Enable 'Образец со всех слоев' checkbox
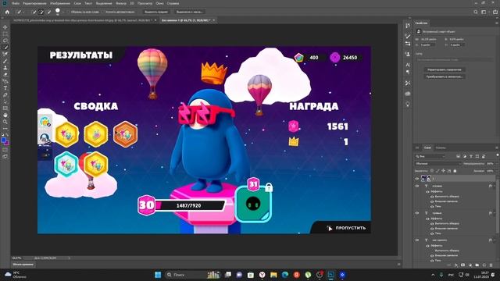The image size is (500, 281). (x=68, y=12)
